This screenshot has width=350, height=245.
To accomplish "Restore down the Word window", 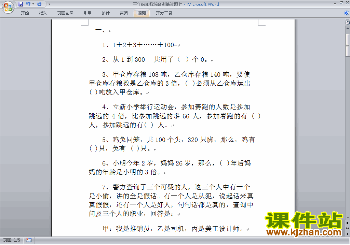I will 341,3.
